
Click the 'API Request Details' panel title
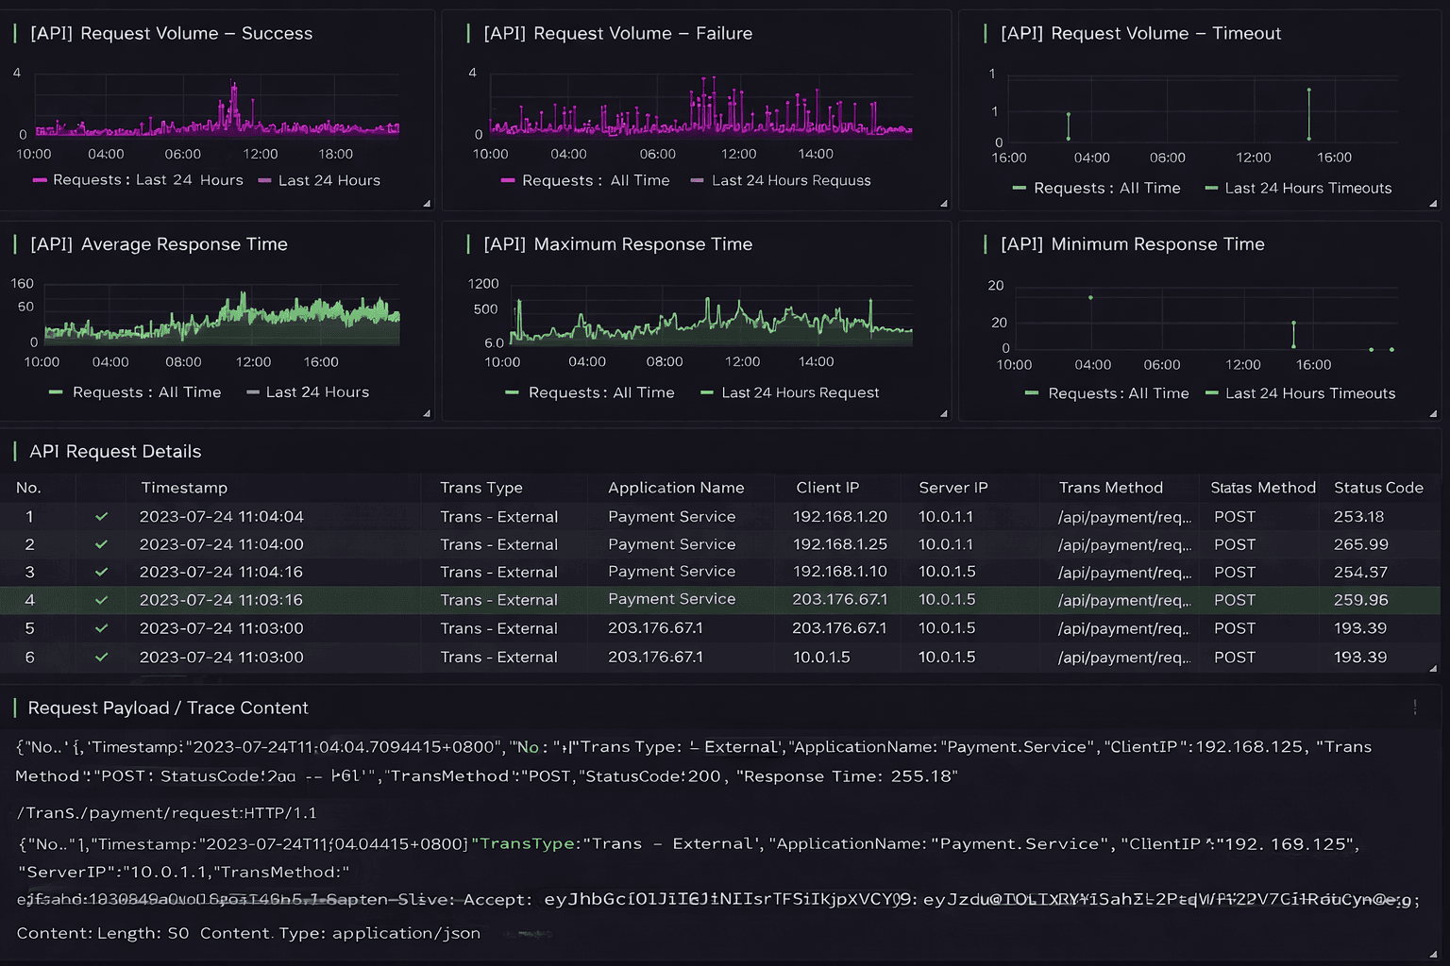[115, 452]
